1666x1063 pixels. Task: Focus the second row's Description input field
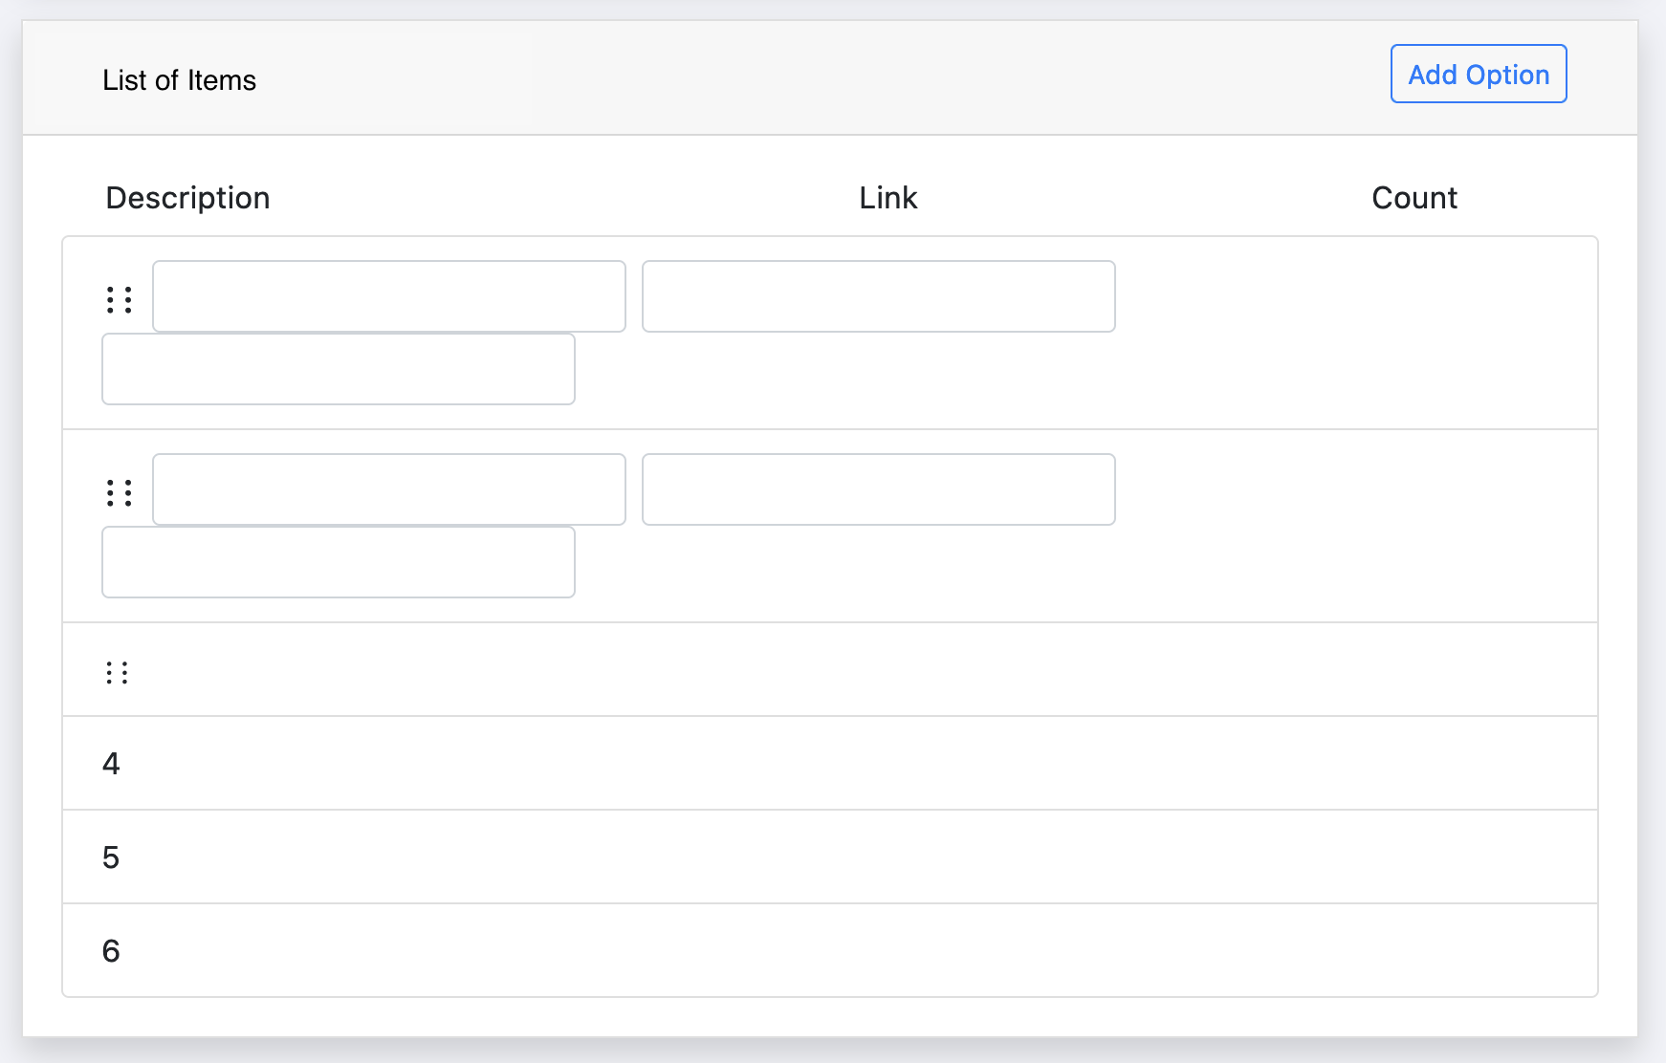389,489
